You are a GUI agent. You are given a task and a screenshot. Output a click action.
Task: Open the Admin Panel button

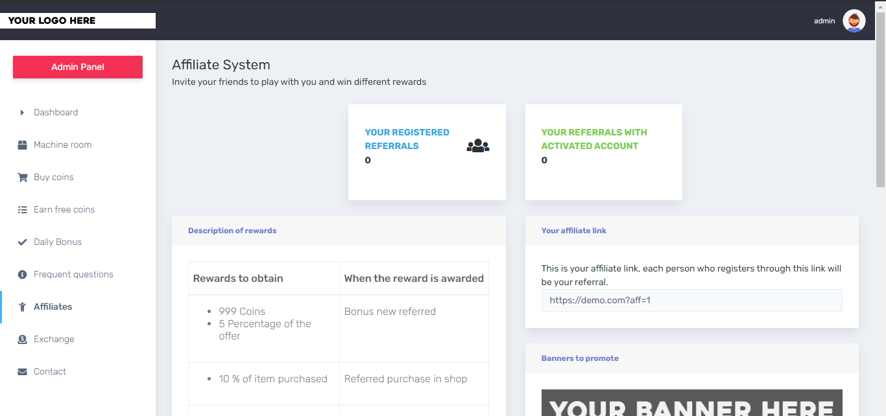pos(78,67)
